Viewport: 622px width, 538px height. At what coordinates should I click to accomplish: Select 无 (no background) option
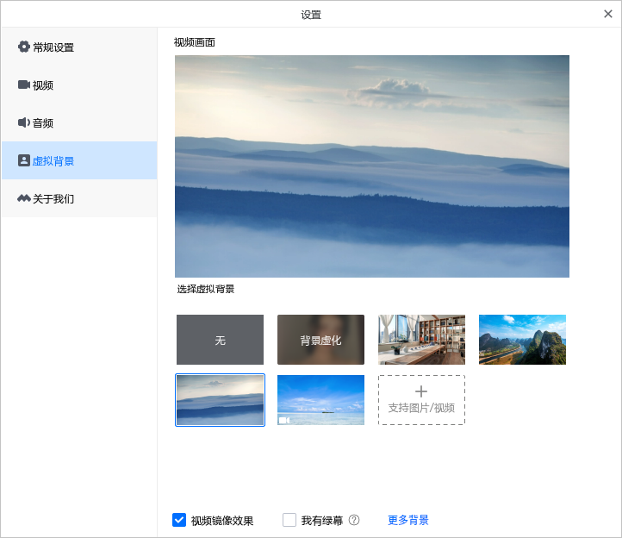220,340
